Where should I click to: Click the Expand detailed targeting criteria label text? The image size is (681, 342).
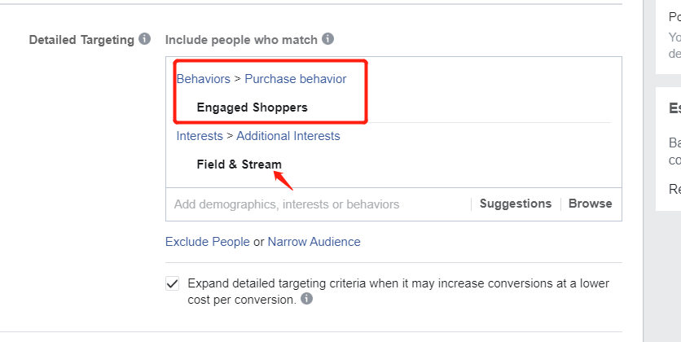coord(398,292)
